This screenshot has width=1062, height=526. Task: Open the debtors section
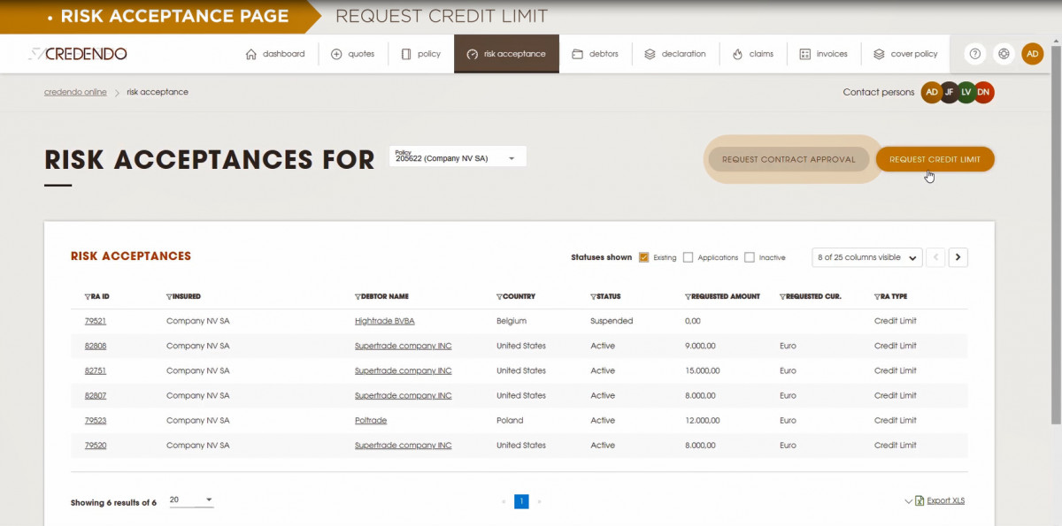(x=595, y=54)
